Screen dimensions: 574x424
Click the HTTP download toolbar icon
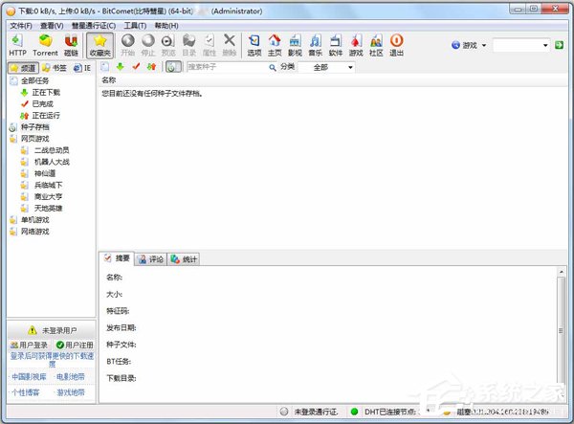[17, 44]
